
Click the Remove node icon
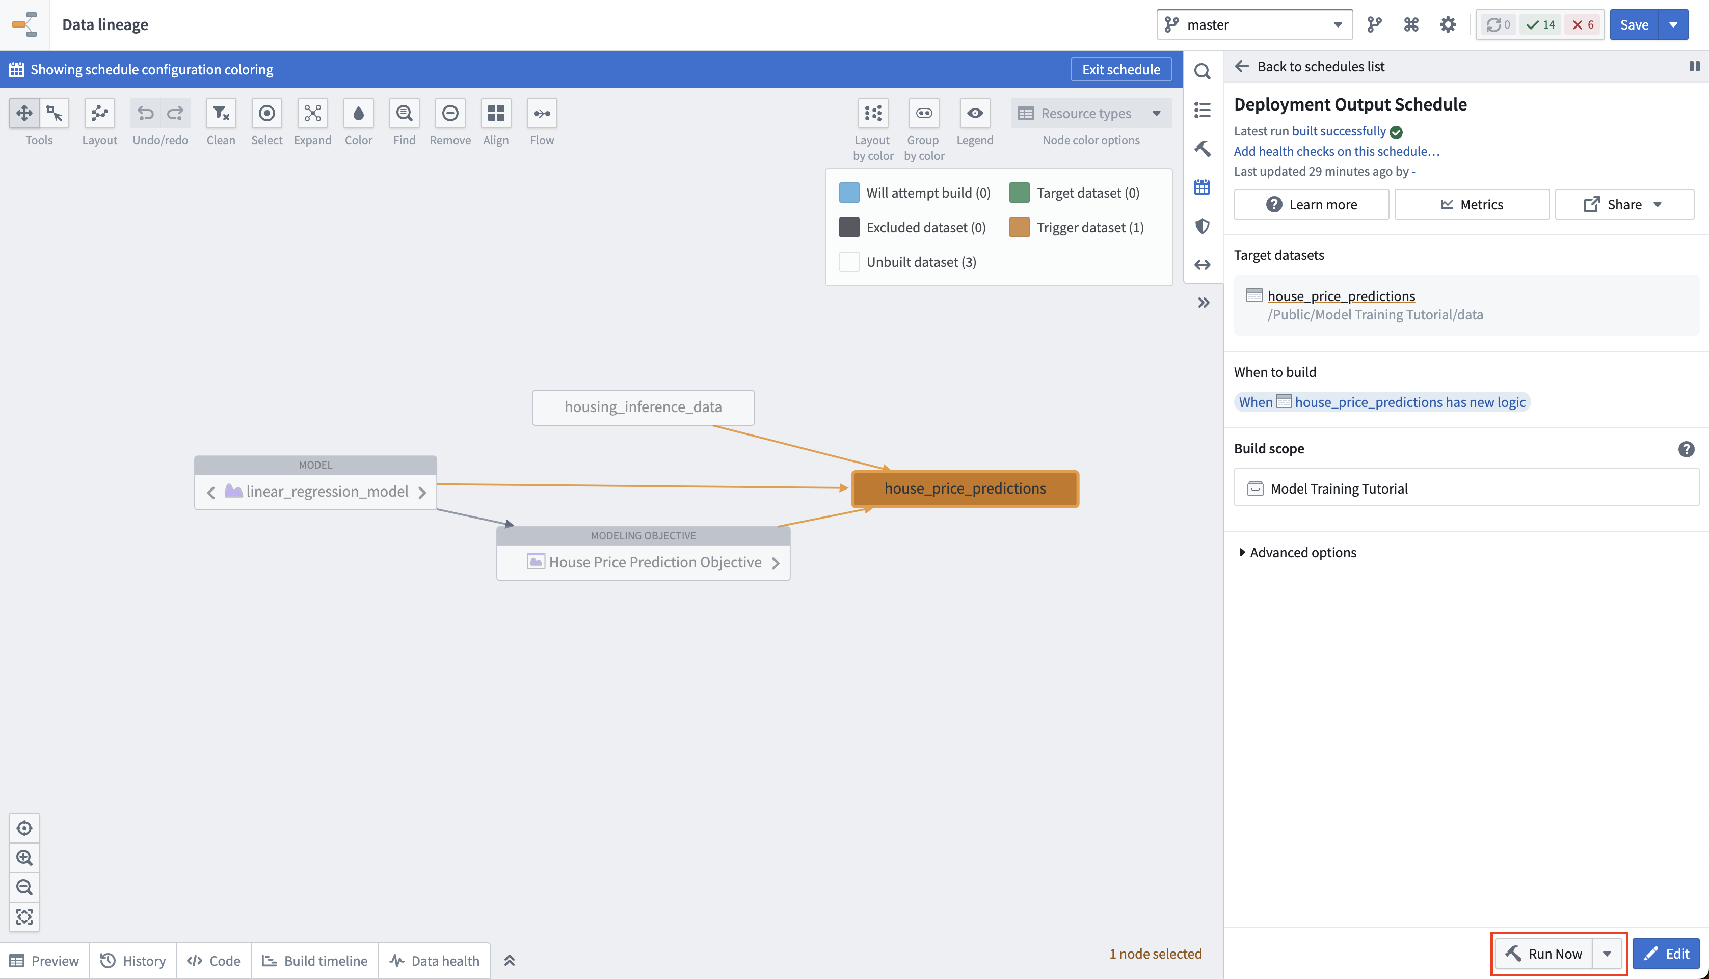point(450,113)
